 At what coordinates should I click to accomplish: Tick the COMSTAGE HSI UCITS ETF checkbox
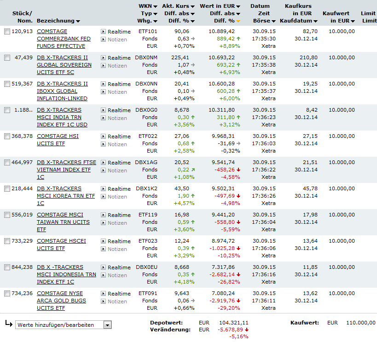pyautogui.click(x=7, y=136)
